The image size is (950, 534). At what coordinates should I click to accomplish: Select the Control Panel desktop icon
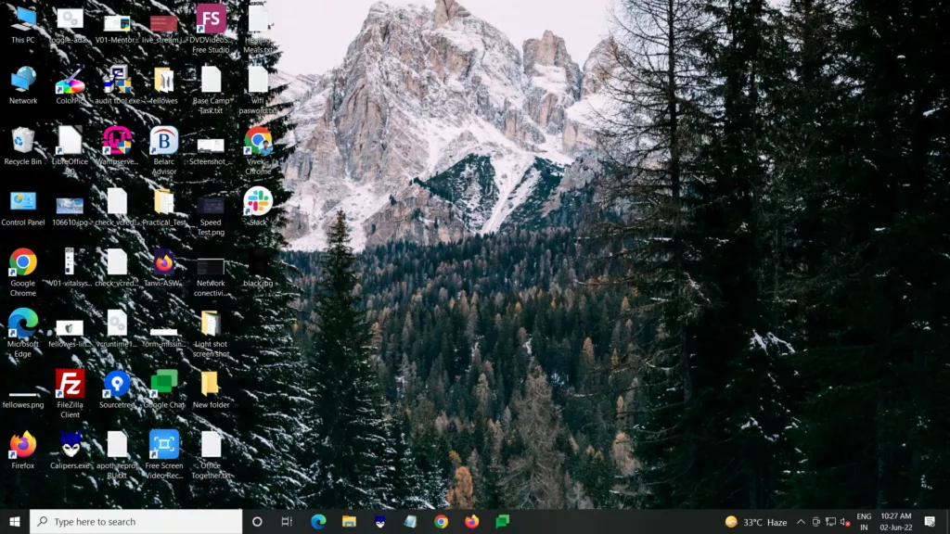click(23, 202)
